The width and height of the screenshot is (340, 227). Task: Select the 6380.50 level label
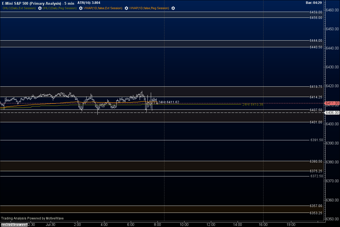[x=316, y=161]
